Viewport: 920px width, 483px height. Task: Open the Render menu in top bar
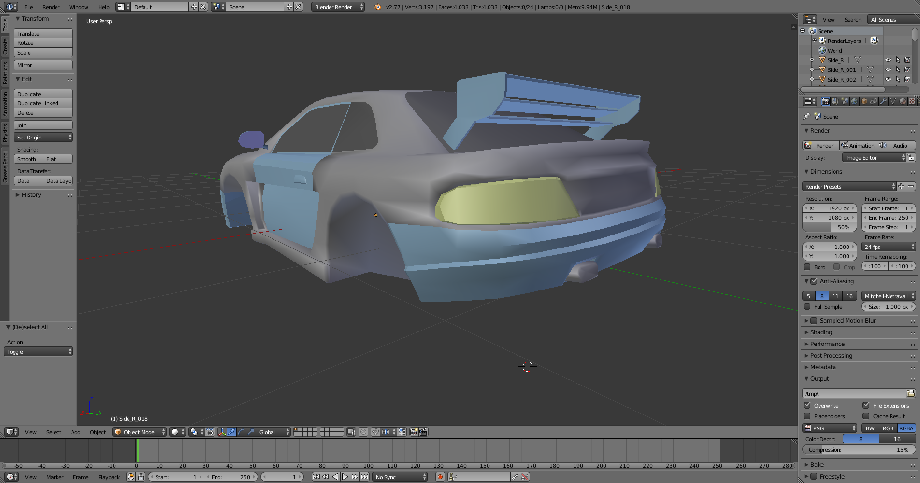pyautogui.click(x=51, y=7)
